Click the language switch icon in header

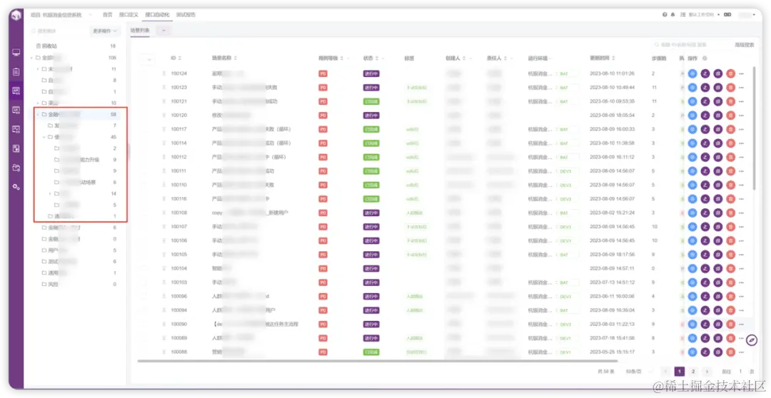pos(727,15)
